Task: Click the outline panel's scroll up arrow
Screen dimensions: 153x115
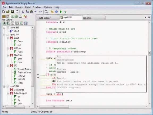Action: click(33, 28)
